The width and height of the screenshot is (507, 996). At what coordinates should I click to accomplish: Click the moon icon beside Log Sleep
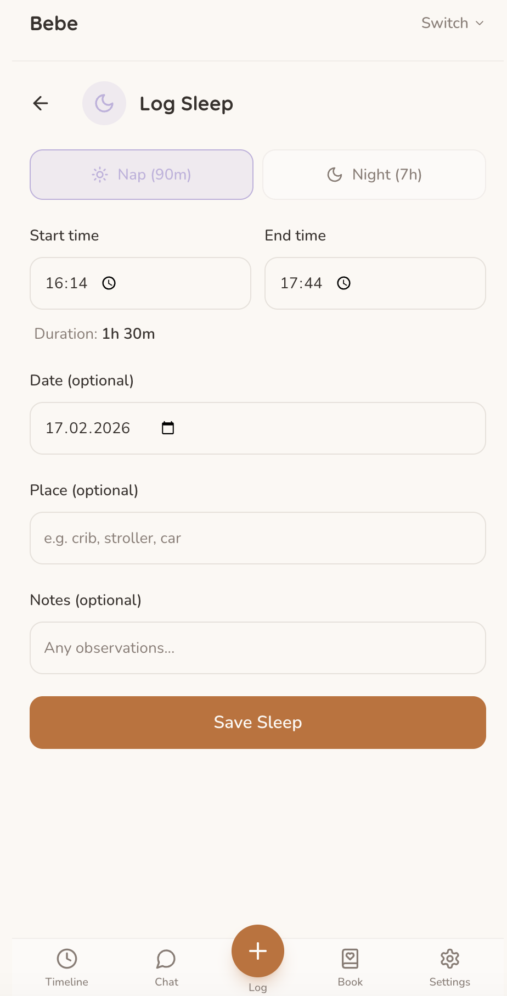pyautogui.click(x=104, y=103)
